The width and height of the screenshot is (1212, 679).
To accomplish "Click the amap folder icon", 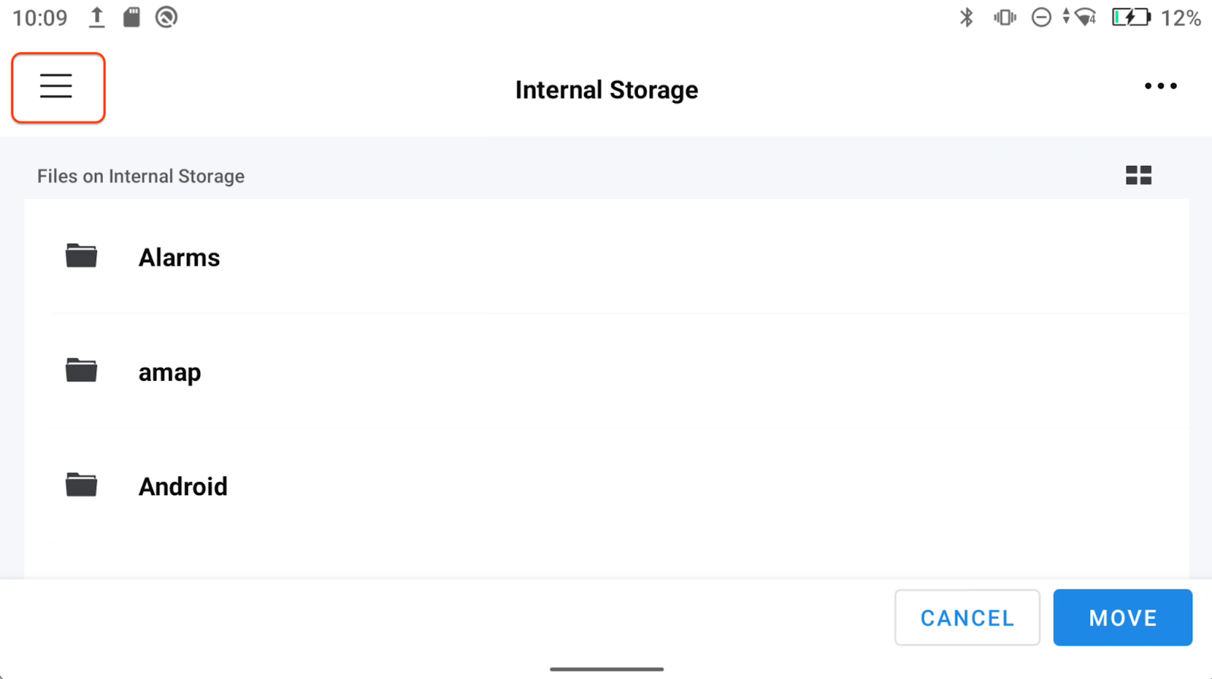I will 81,371.
